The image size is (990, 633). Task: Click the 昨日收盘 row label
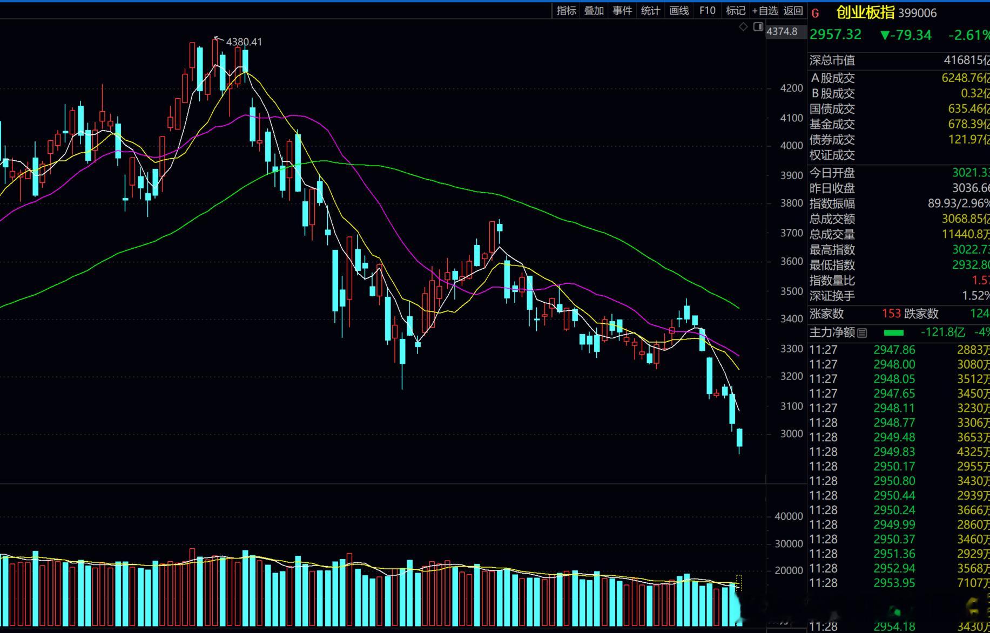(832, 188)
